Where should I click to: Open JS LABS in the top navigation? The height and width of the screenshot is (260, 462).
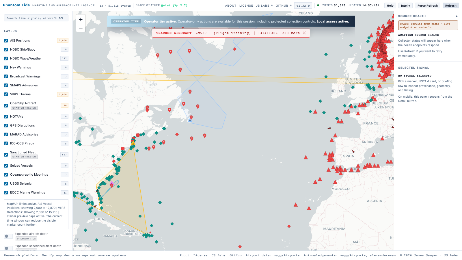tap(264, 5)
